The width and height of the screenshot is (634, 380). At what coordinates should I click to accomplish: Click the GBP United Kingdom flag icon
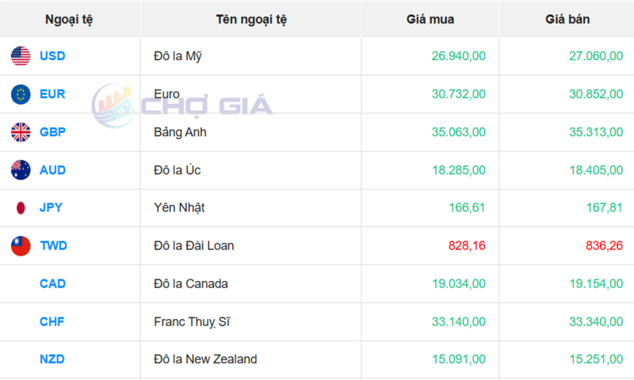point(21,132)
